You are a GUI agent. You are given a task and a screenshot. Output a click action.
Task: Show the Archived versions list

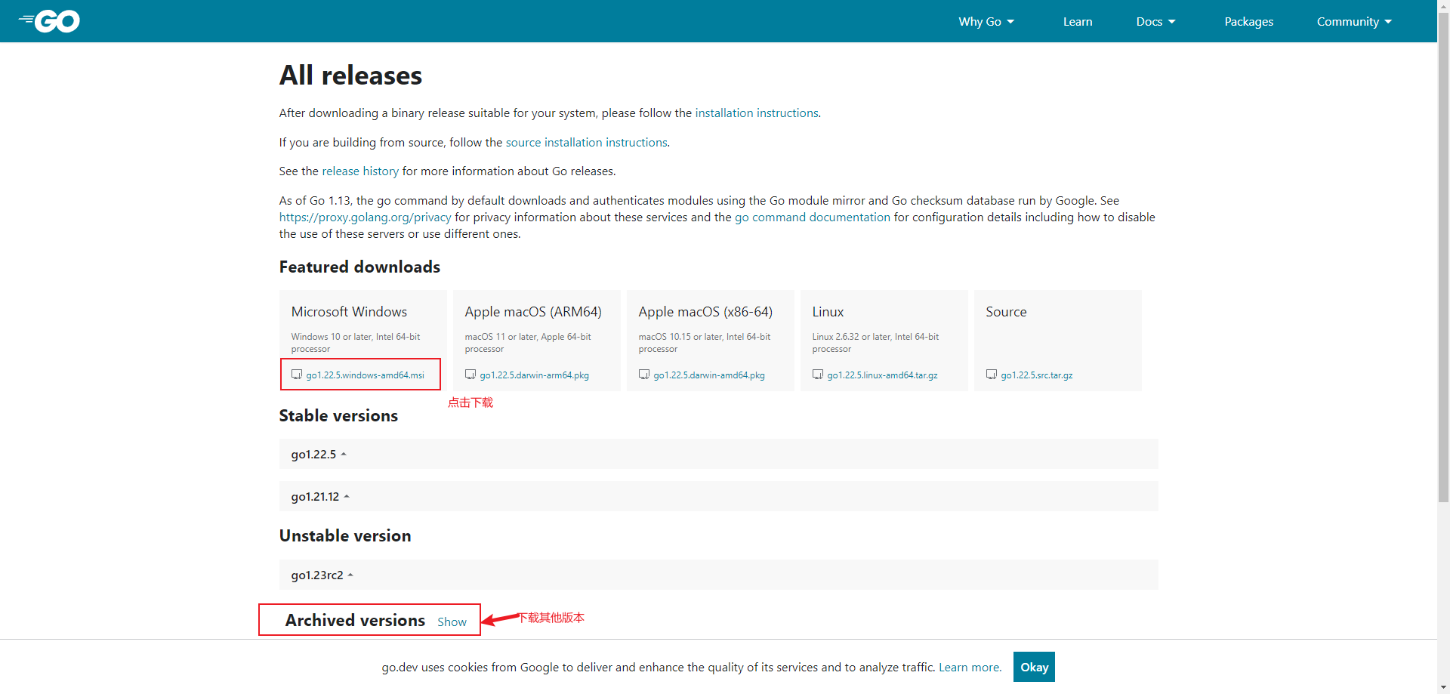pyautogui.click(x=452, y=622)
